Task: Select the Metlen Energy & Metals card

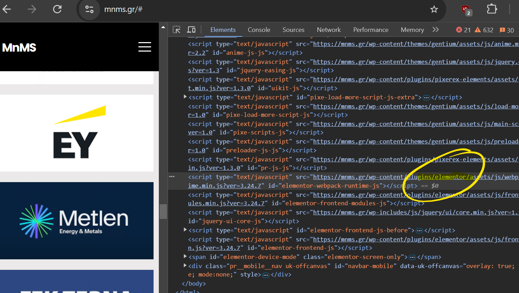Action: click(x=77, y=221)
